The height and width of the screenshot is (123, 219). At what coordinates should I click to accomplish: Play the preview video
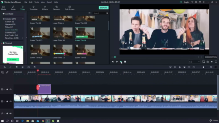(x=121, y=61)
